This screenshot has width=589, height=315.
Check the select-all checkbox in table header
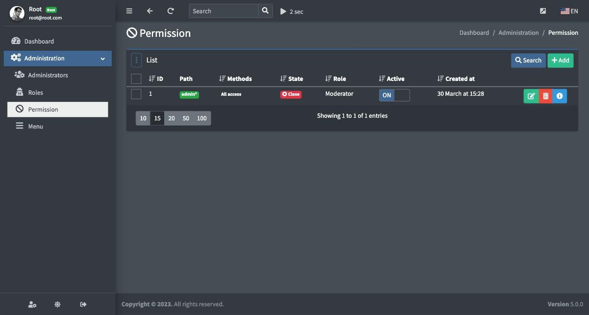tap(136, 79)
